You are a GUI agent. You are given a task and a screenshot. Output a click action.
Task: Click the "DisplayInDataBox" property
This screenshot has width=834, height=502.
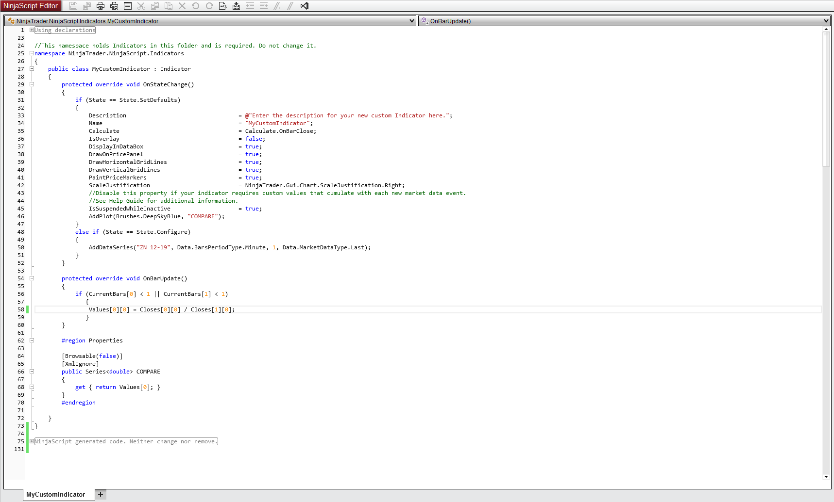click(116, 146)
